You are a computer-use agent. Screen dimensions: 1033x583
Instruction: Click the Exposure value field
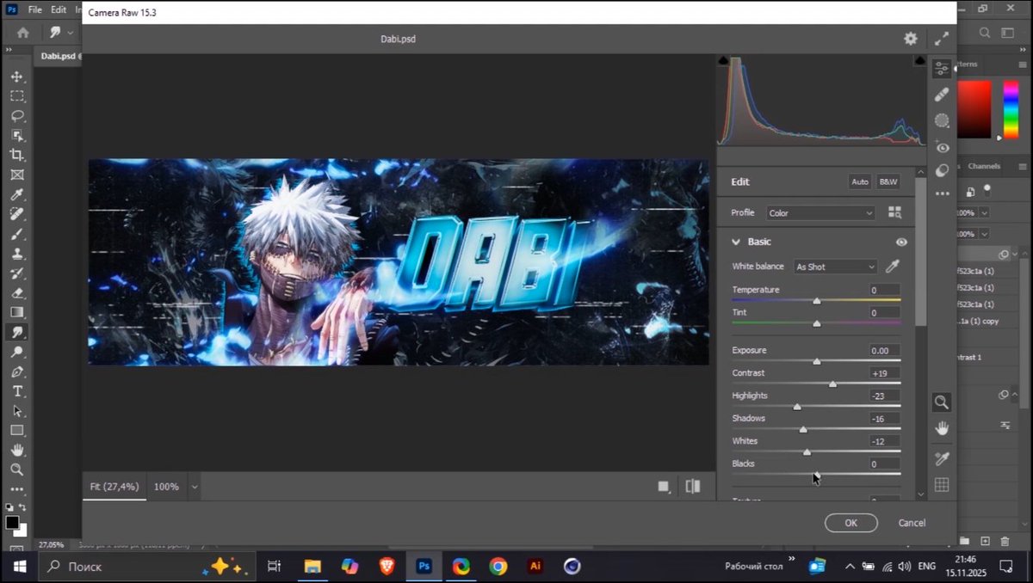click(884, 351)
